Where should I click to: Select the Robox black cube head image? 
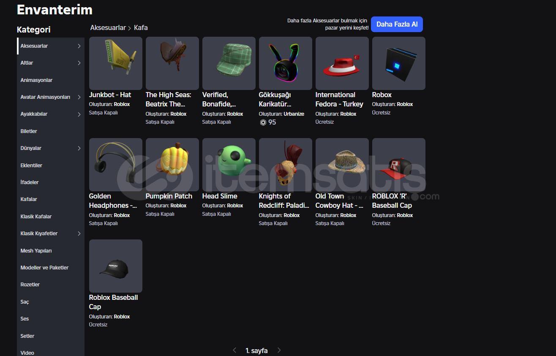(399, 63)
